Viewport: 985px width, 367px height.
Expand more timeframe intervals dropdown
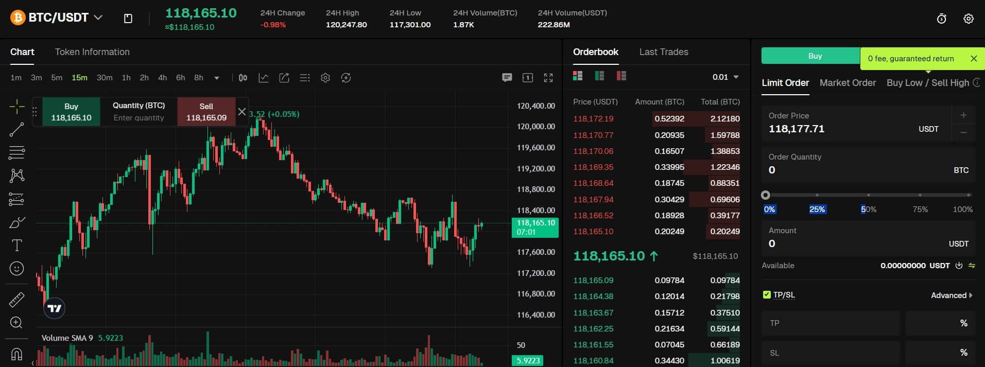coord(217,78)
